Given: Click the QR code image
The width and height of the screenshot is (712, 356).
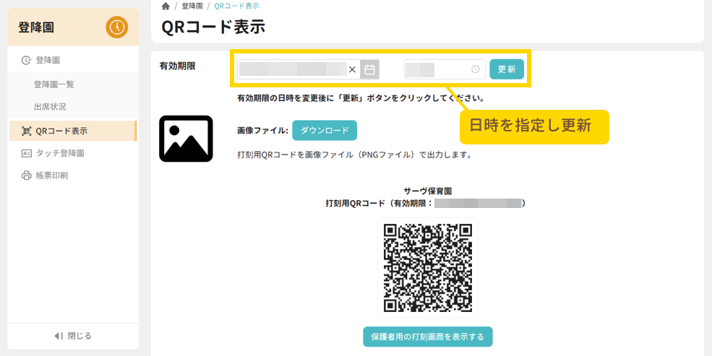Looking at the screenshot, I should [x=428, y=267].
